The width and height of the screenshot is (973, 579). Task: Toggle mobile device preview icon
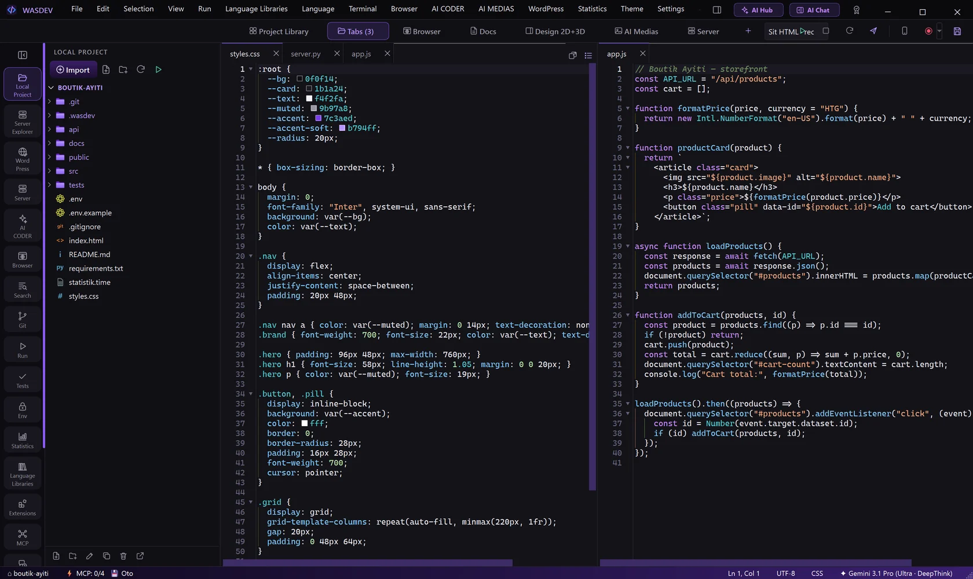pos(905,31)
